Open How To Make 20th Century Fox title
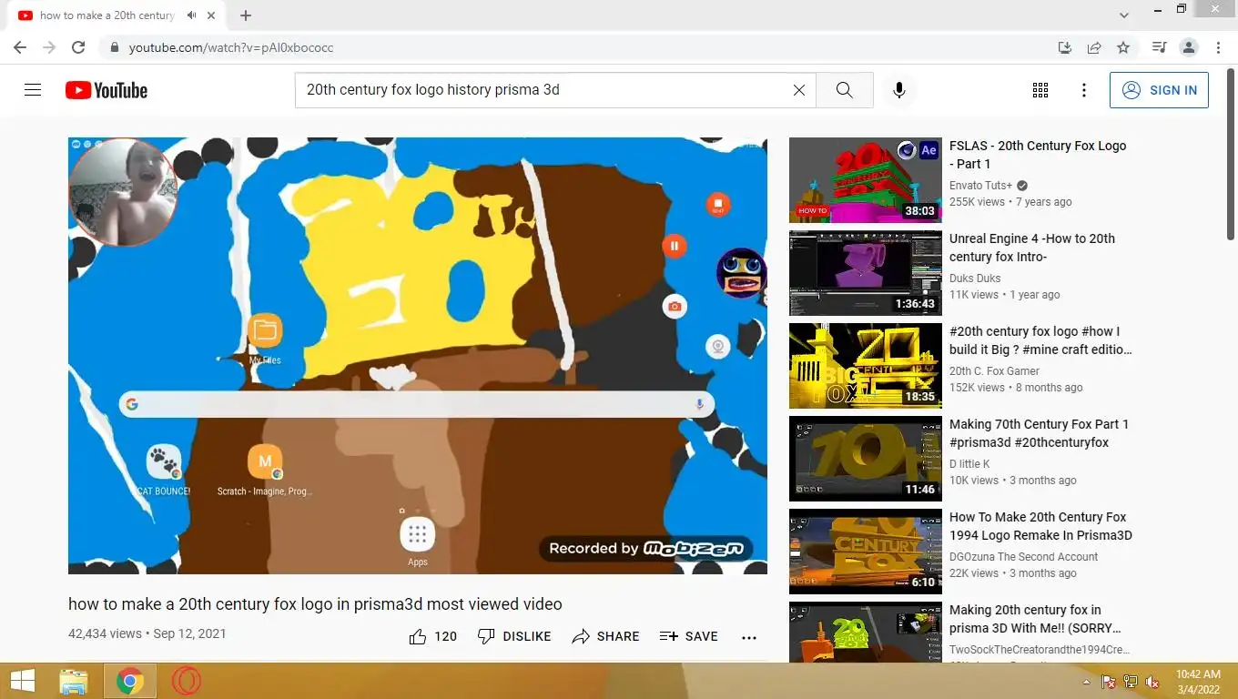This screenshot has height=699, width=1238. (x=1040, y=526)
